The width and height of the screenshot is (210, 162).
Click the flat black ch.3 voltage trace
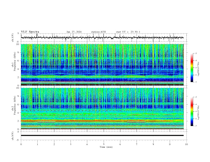click(x=102, y=136)
